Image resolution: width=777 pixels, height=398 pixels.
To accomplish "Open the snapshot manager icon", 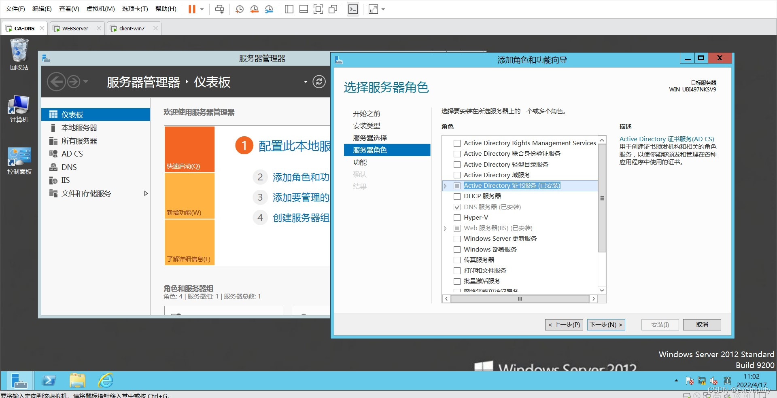I will coord(269,9).
